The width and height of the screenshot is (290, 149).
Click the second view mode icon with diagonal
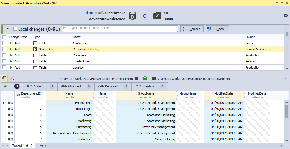tap(12, 79)
